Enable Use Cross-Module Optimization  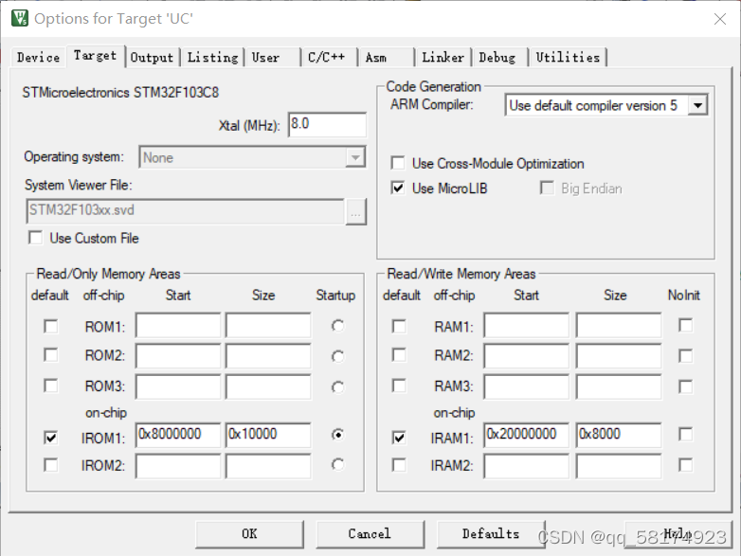pos(398,163)
